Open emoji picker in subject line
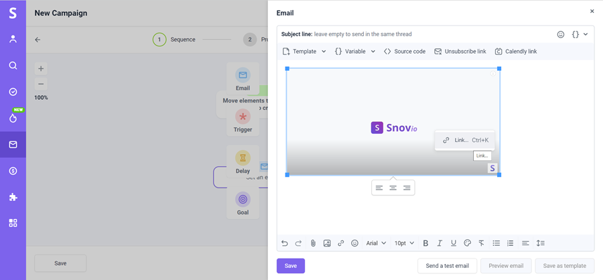The width and height of the screenshot is (603, 280). (x=561, y=34)
